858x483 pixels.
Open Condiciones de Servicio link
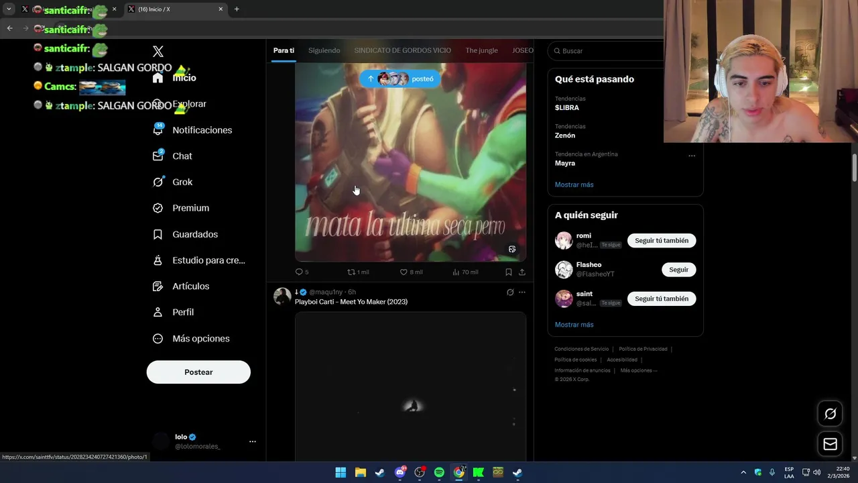(582, 349)
